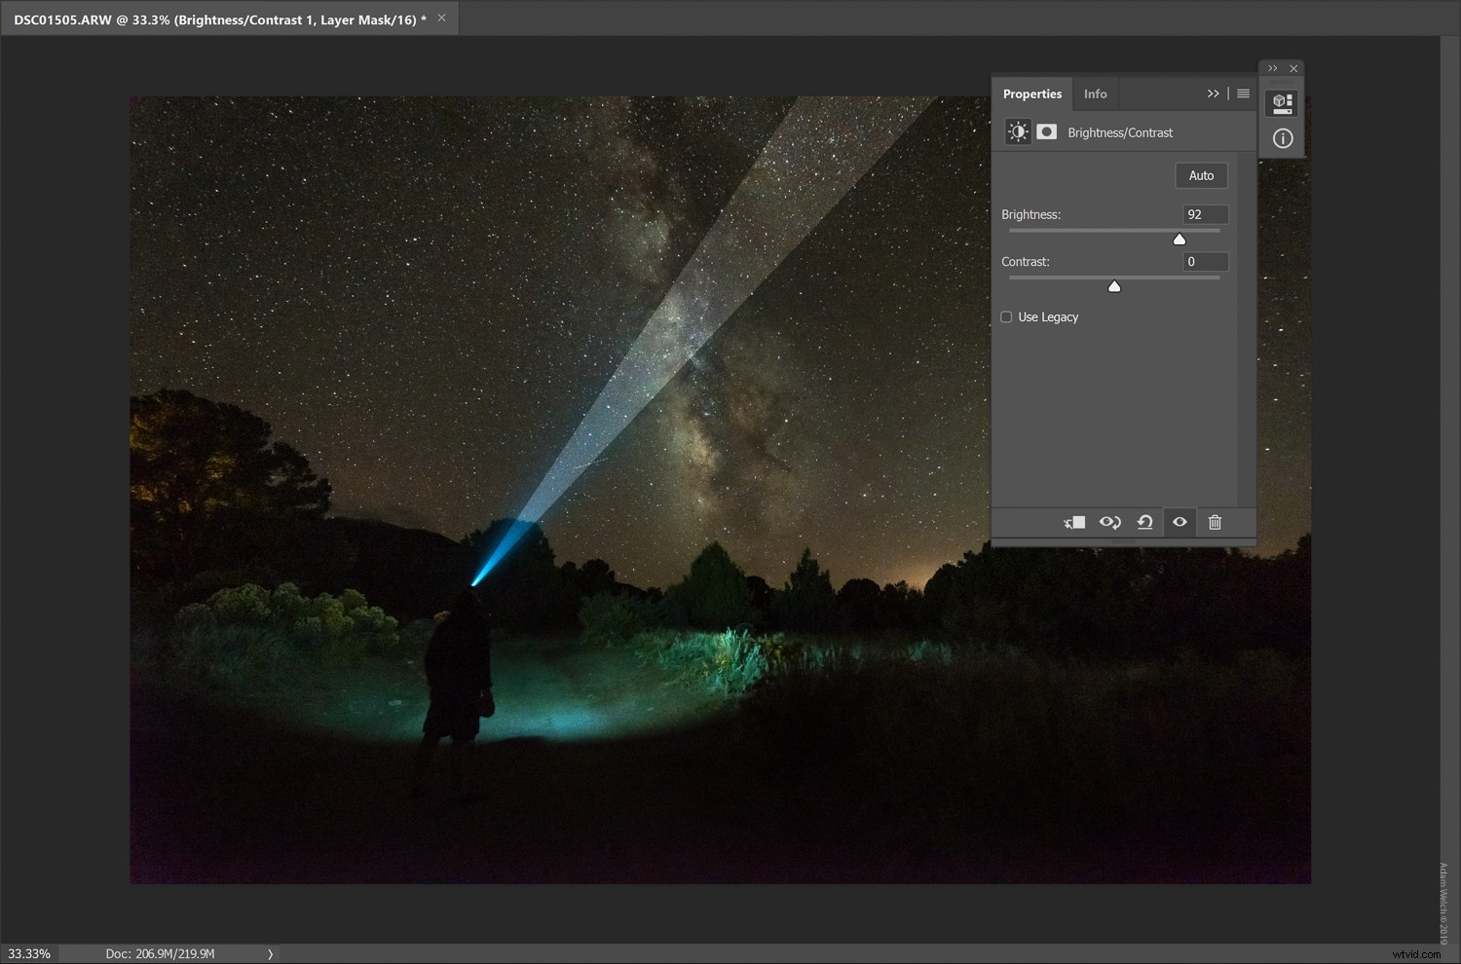Edit the Contrast value field
Viewport: 1461px width, 964px height.
(1204, 261)
